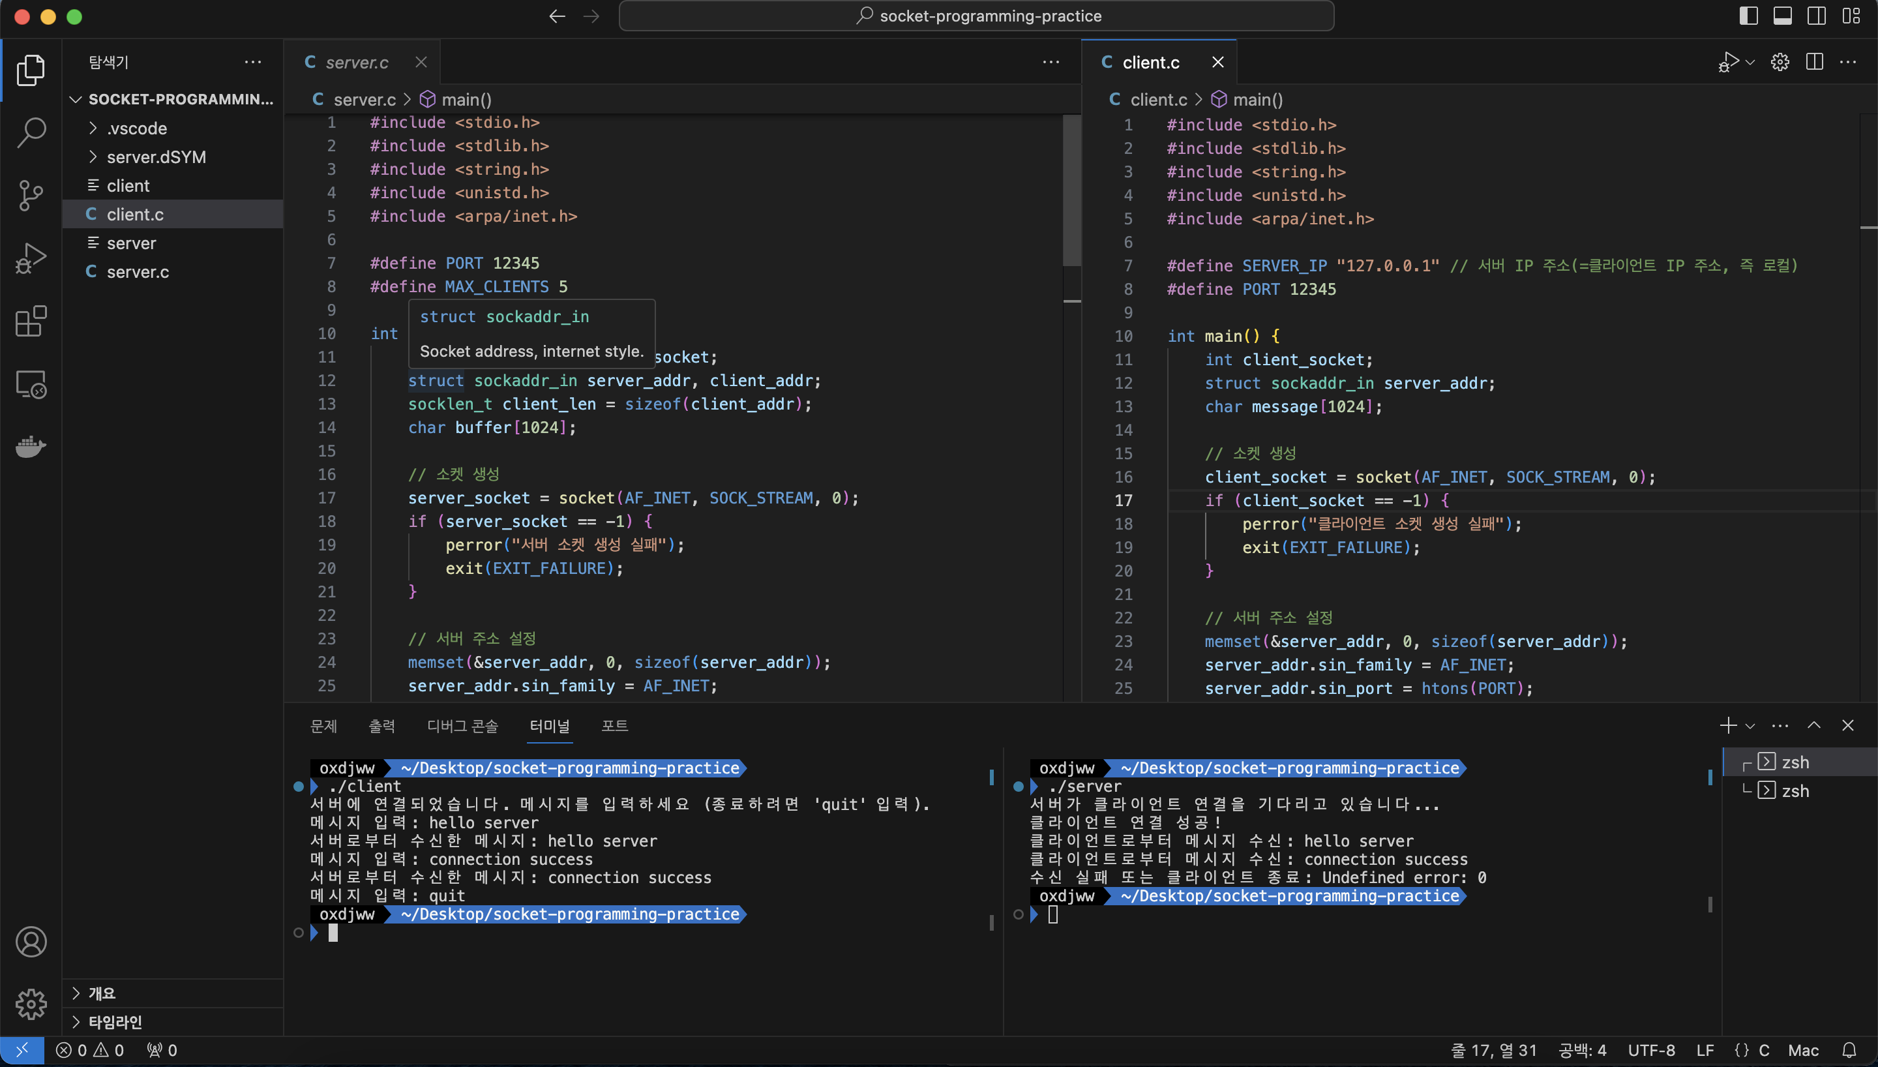This screenshot has width=1878, height=1067.
Task: Expand the .vscode folder
Action: coord(137,128)
